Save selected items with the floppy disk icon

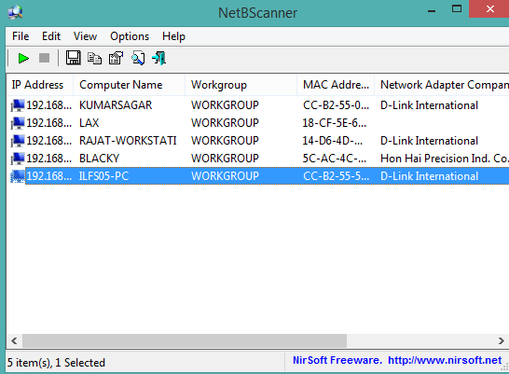click(x=74, y=58)
